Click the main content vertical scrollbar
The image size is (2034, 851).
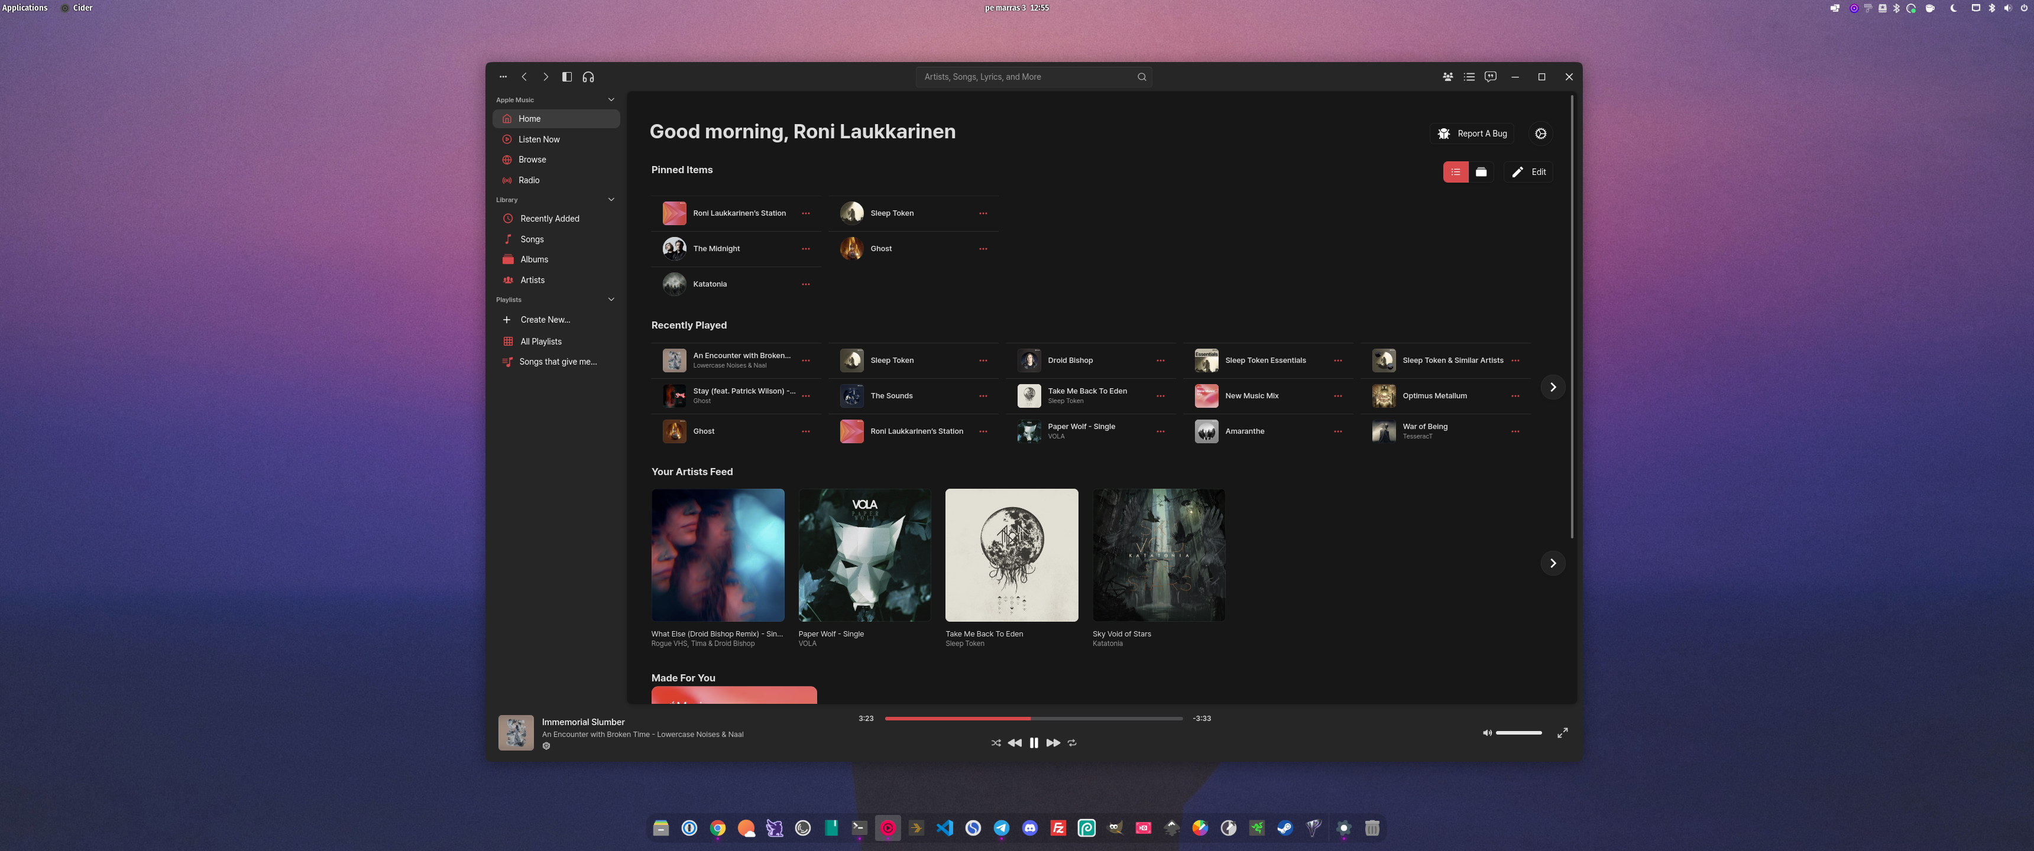click(x=1571, y=317)
